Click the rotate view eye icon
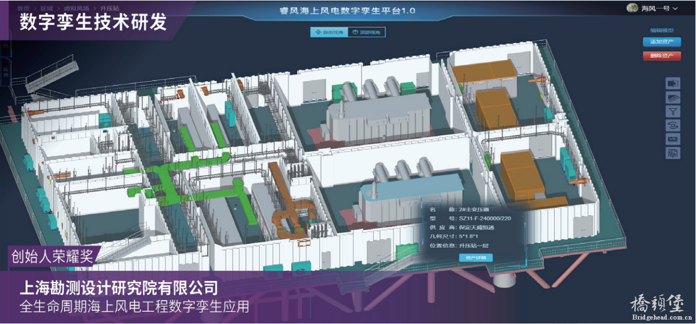This screenshot has height=324, width=696. pyautogui.click(x=673, y=125)
